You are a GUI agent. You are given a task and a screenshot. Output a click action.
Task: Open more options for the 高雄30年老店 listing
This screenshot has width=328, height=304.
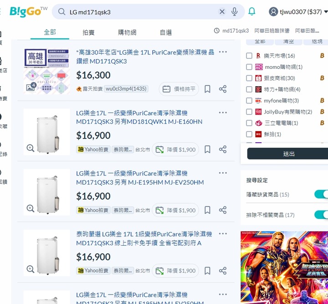pyautogui.click(x=223, y=52)
